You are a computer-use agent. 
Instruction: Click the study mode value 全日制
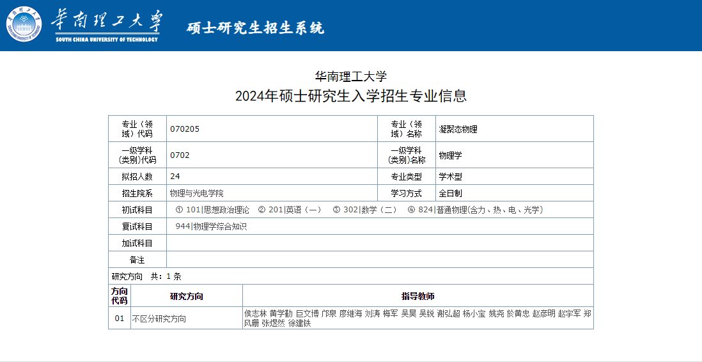click(x=450, y=194)
